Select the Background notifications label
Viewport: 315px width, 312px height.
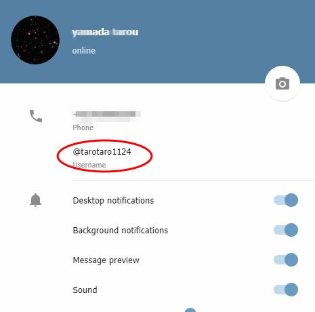coord(121,231)
